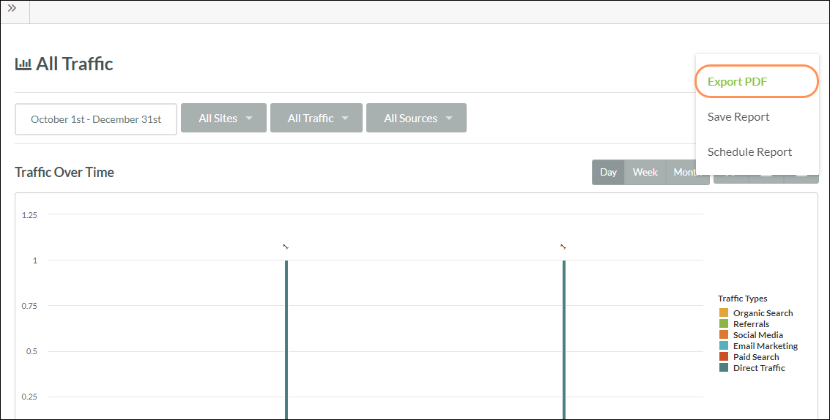Expand the All Sites dropdown

tap(224, 118)
